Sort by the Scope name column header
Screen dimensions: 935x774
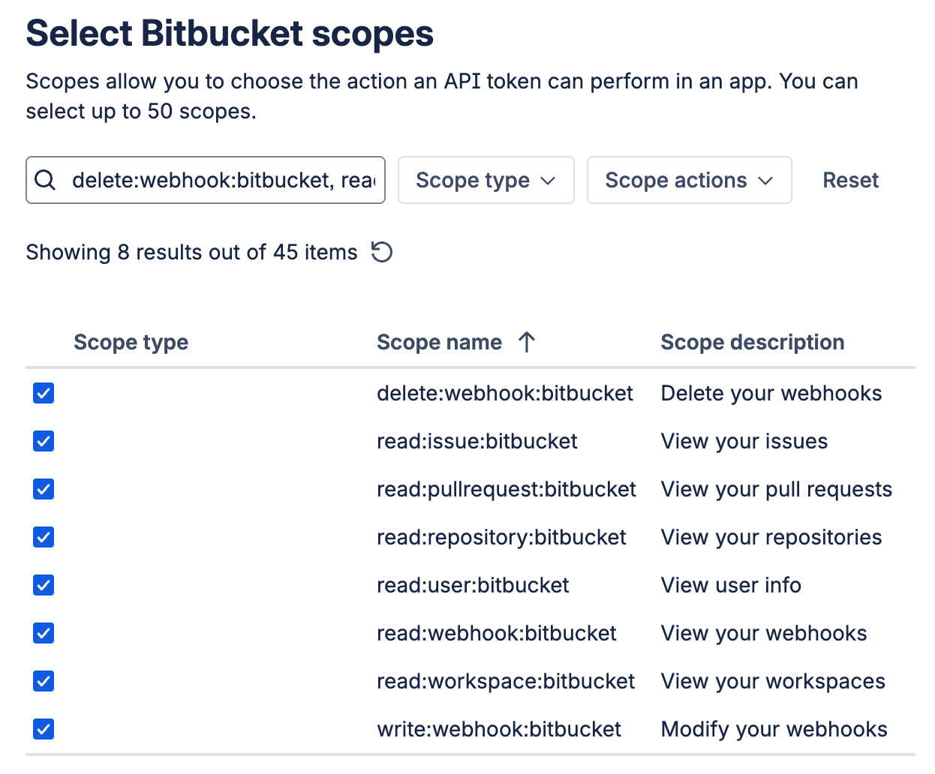[439, 342]
